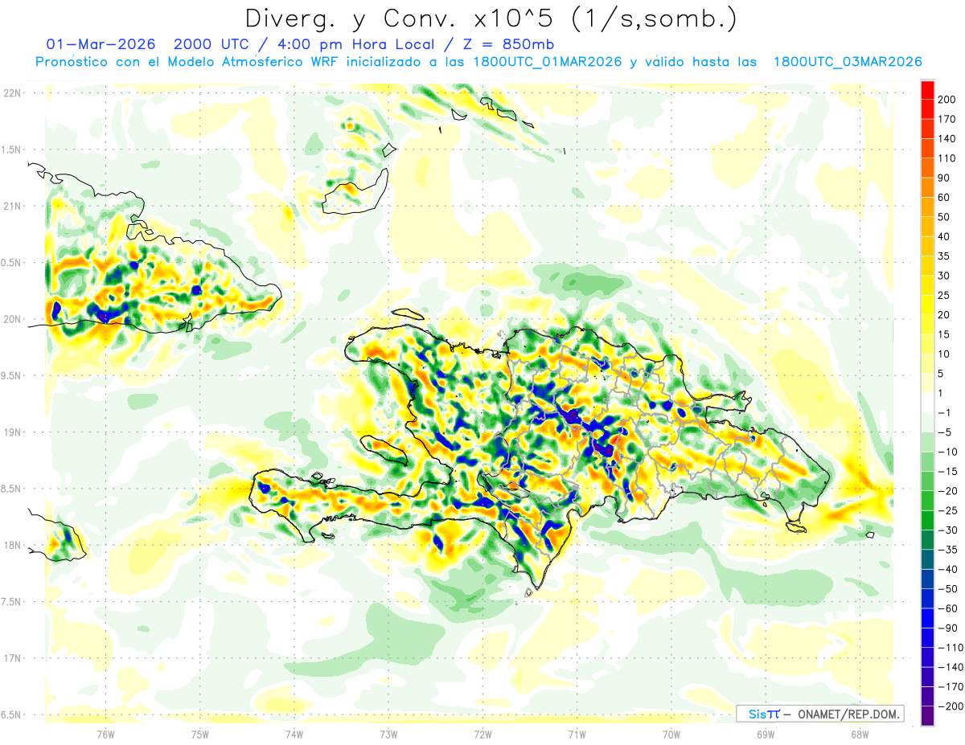
Task: Click the positive '15' colorbar label
Action: point(944,335)
